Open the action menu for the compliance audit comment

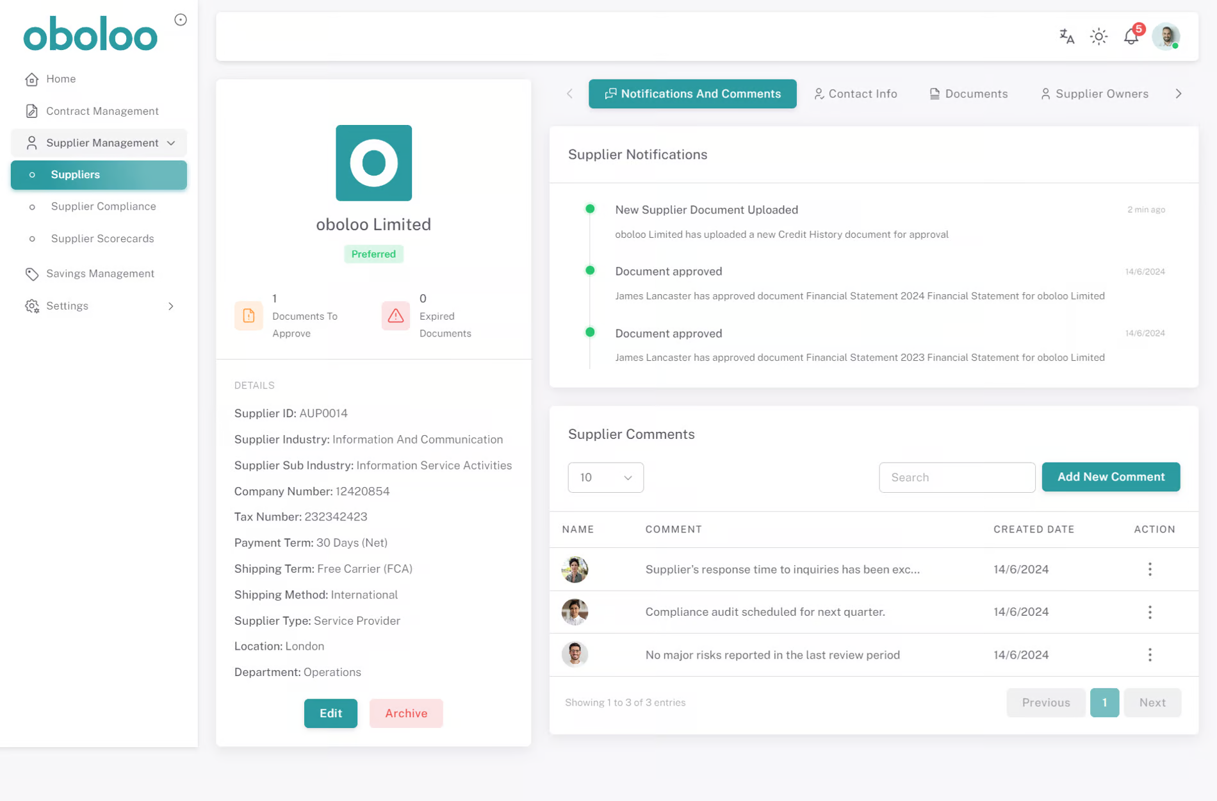pyautogui.click(x=1150, y=612)
